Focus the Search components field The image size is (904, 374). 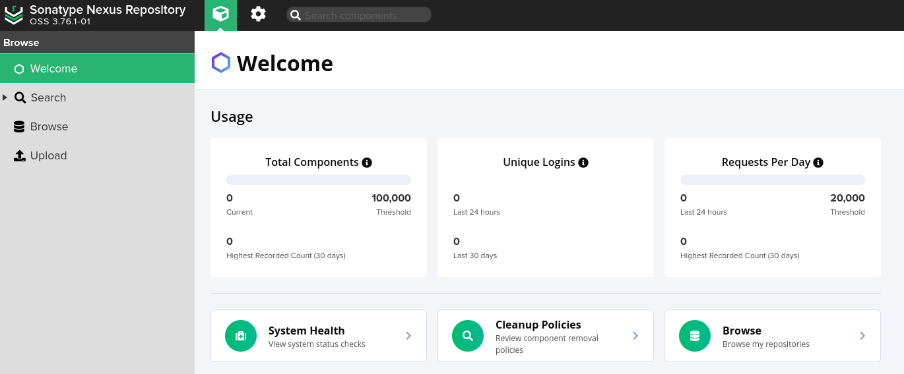tap(359, 15)
